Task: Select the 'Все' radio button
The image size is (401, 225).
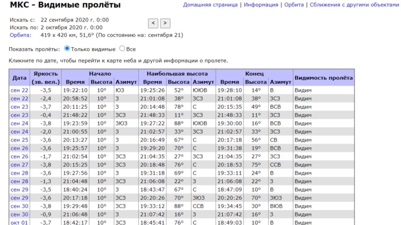Action: pyautogui.click(x=122, y=49)
